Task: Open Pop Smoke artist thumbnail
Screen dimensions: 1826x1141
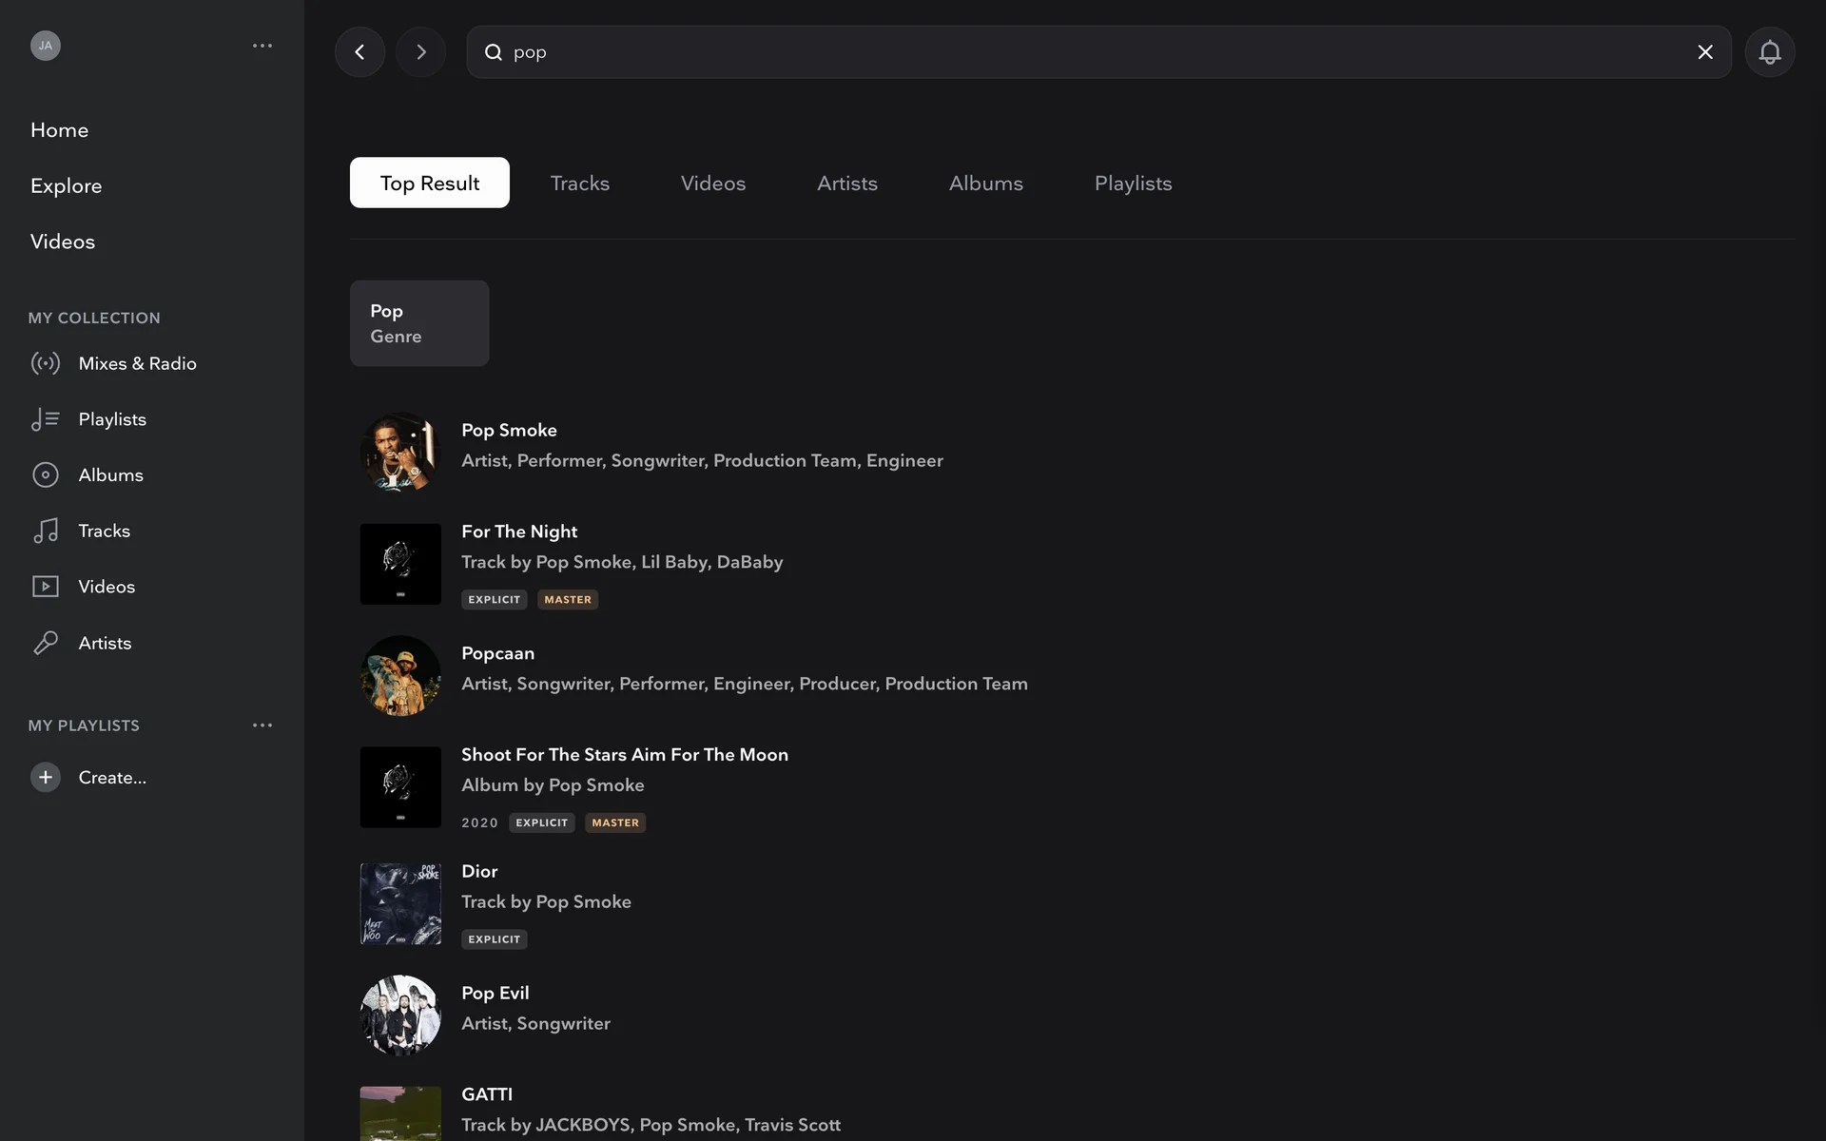Action: point(400,452)
